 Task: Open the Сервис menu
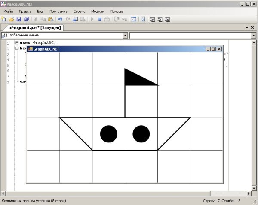pyautogui.click(x=79, y=11)
